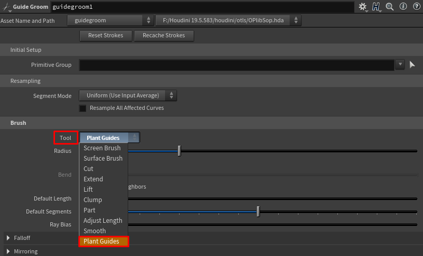
Task: Select Clump in the Tool menu
Action: tap(93, 200)
